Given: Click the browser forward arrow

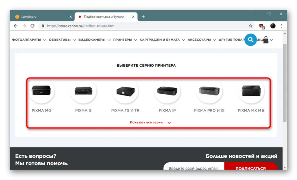Looking at the screenshot, I should (x=24, y=26).
